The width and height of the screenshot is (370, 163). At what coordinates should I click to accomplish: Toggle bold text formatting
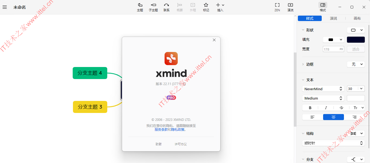(x=310, y=108)
